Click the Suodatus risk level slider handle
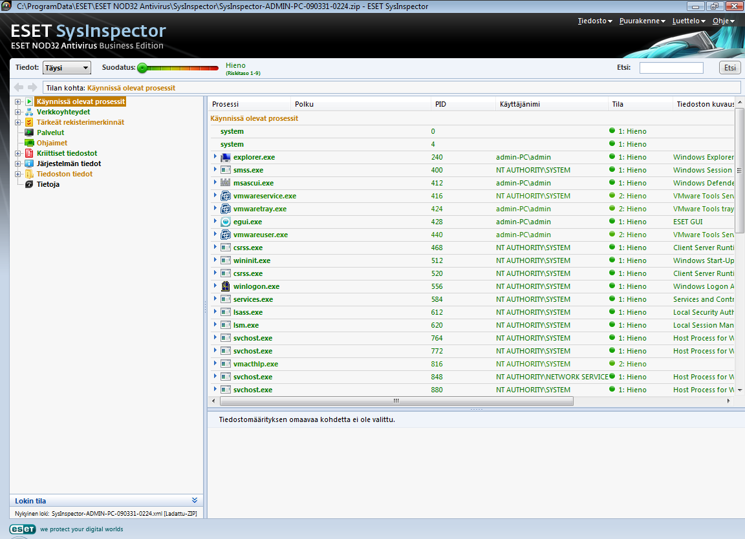 (142, 68)
